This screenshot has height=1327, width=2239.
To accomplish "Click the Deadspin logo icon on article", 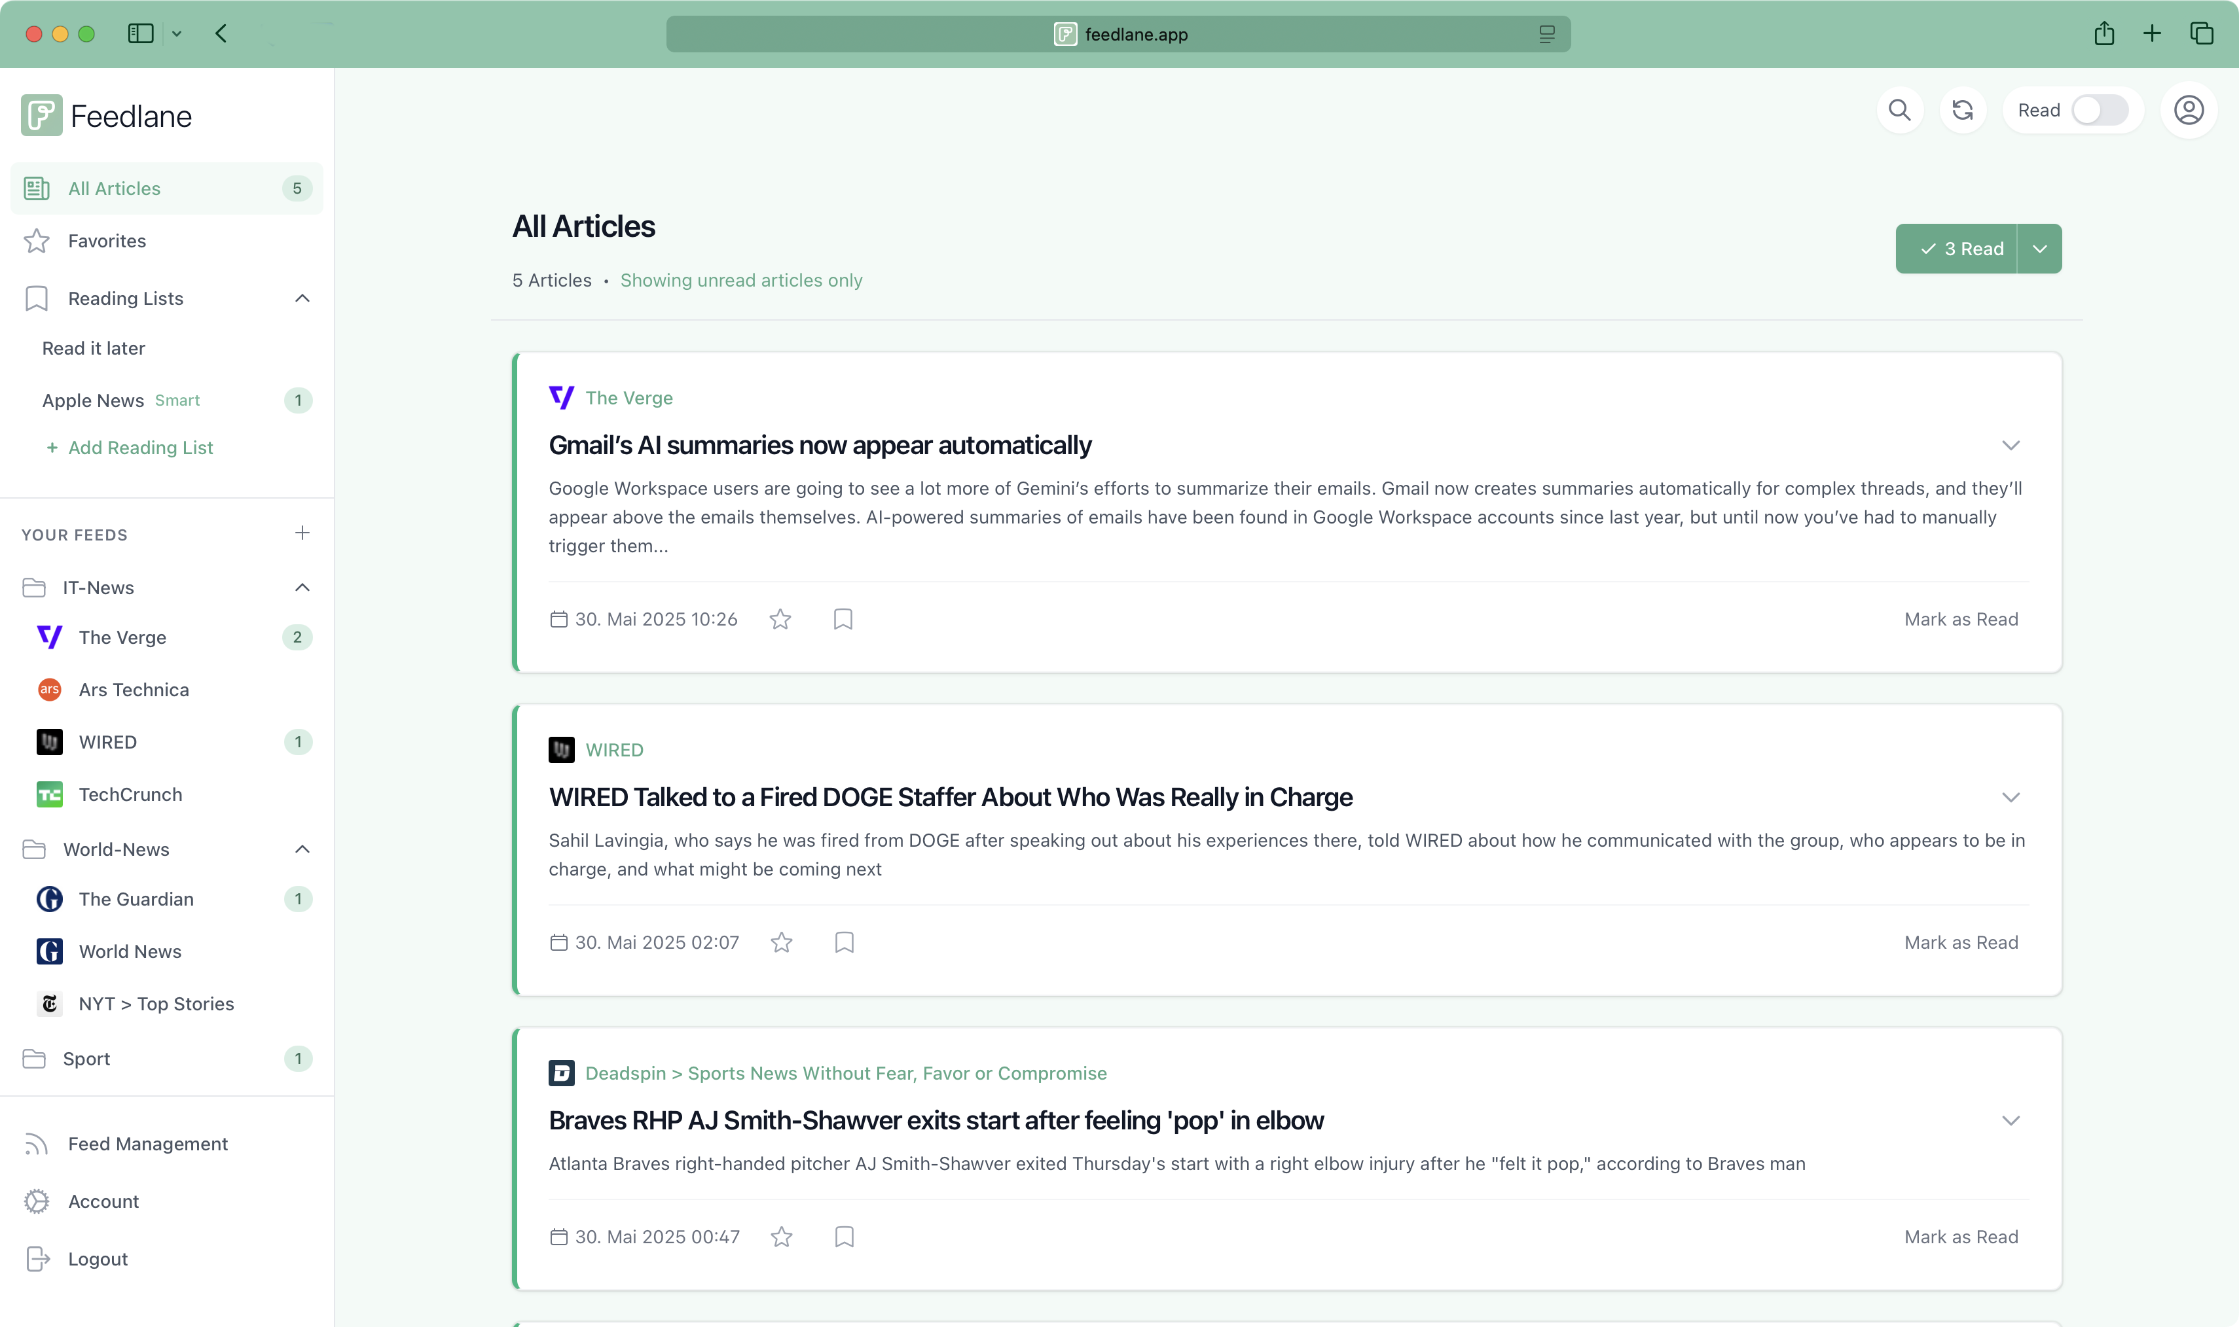I will [561, 1073].
